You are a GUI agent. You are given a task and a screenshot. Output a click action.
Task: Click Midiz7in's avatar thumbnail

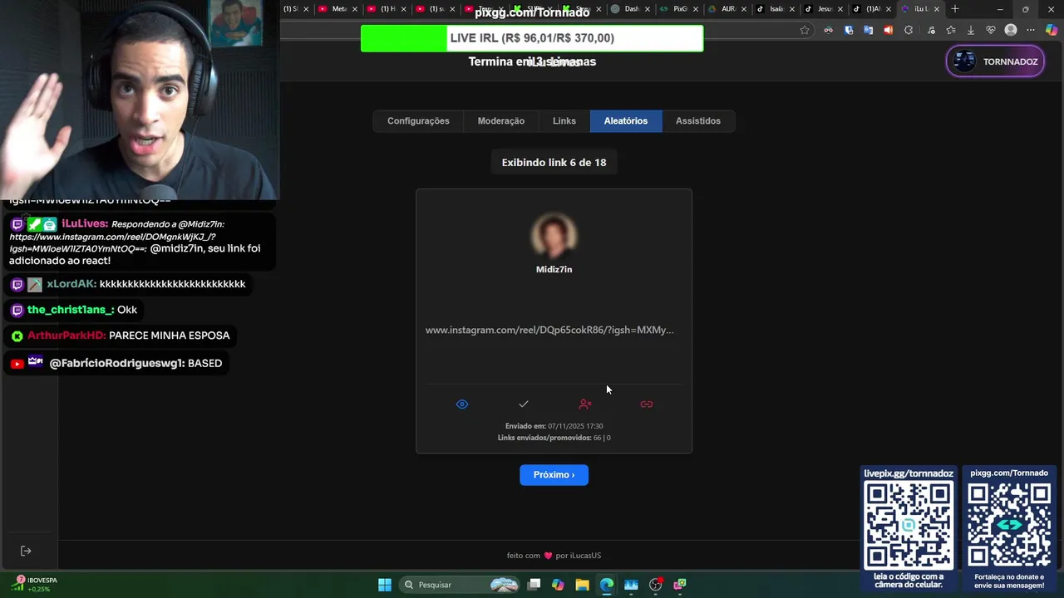pyautogui.click(x=554, y=235)
